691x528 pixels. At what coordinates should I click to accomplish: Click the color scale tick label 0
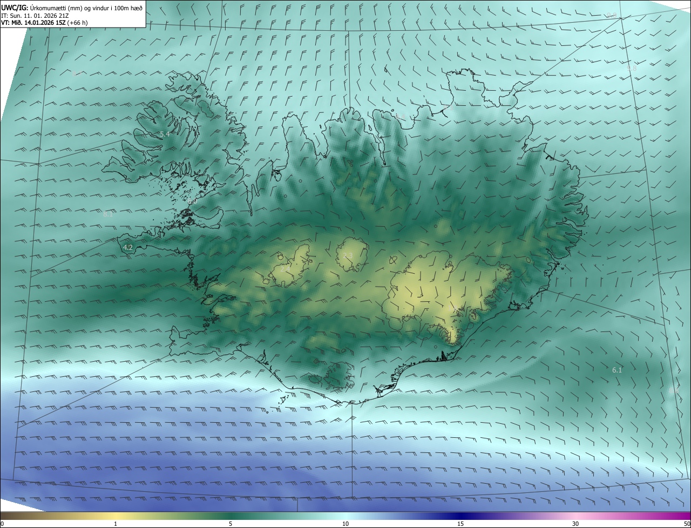pos(2,524)
